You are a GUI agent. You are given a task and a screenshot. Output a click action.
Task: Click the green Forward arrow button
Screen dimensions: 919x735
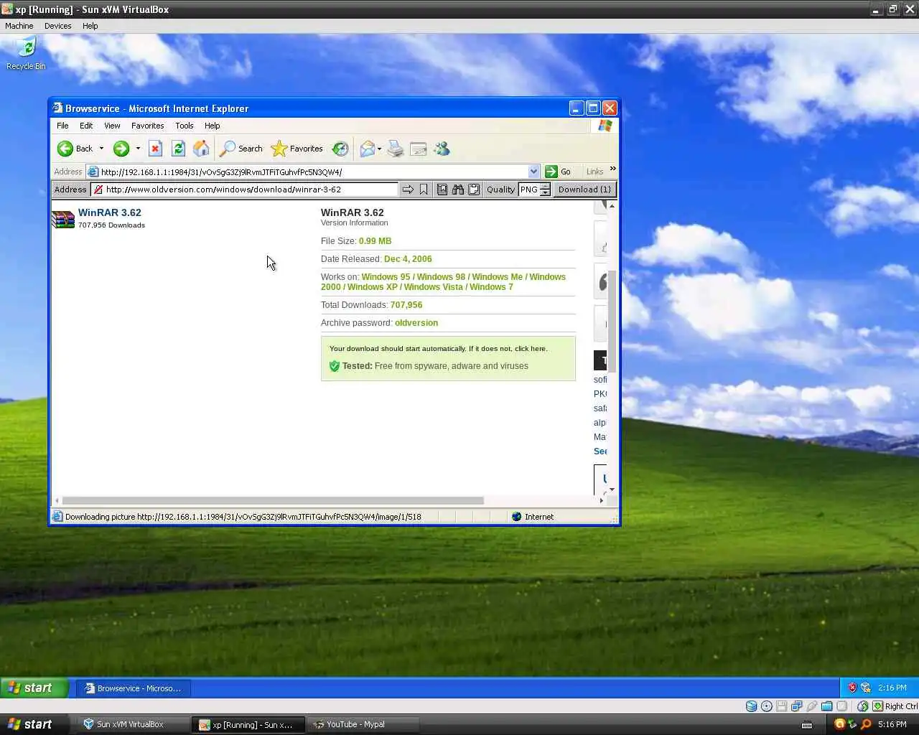pyautogui.click(x=121, y=149)
